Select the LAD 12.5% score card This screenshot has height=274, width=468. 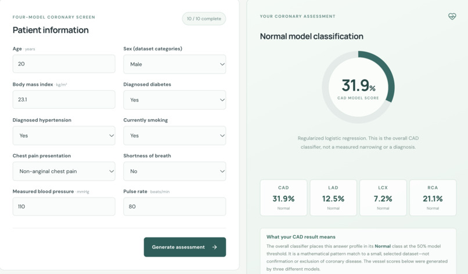click(x=333, y=198)
